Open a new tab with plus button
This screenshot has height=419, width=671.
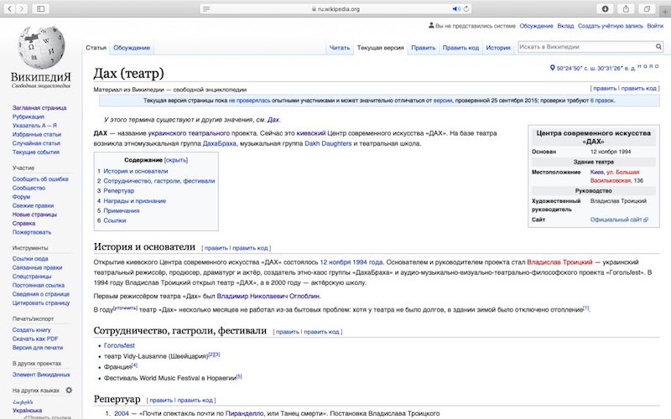(665, 12)
